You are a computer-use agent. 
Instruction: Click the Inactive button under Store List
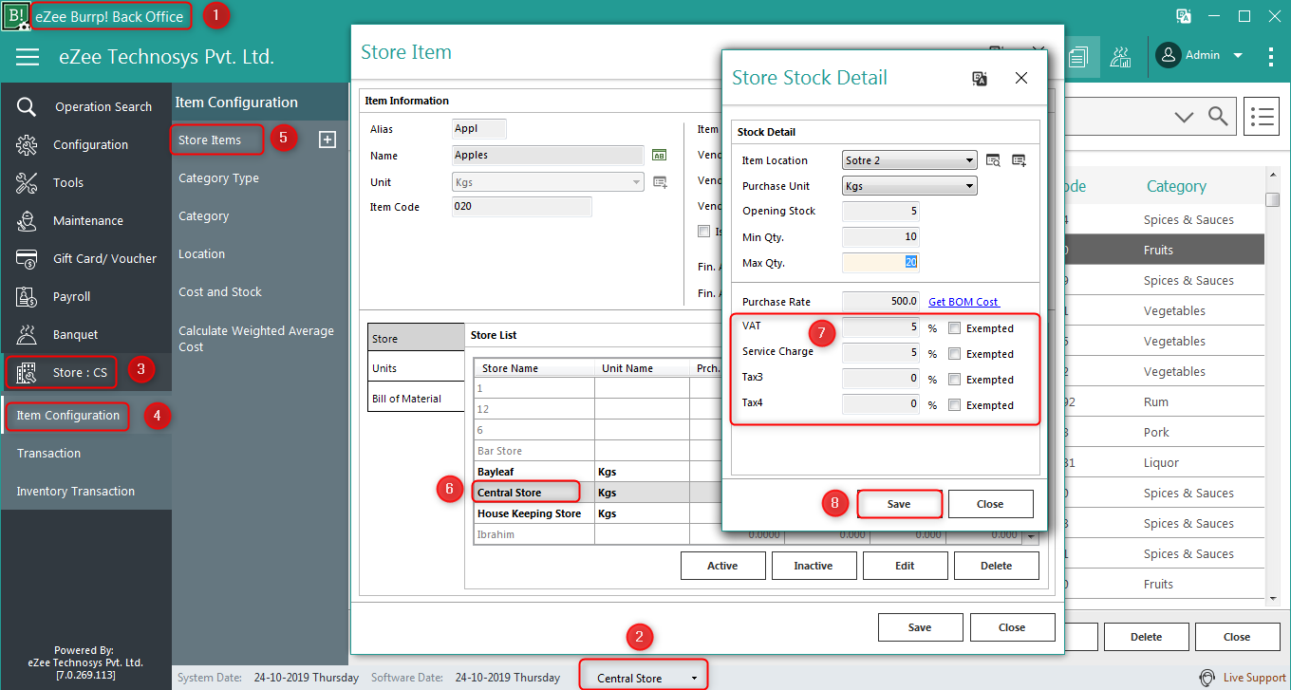814,566
